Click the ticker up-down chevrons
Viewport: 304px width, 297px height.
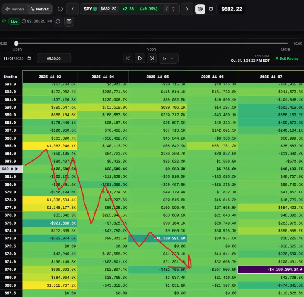coord(173,9)
